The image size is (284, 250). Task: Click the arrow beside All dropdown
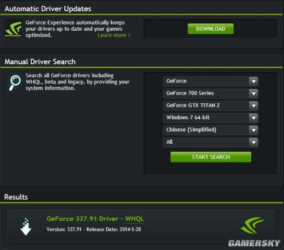tap(254, 142)
